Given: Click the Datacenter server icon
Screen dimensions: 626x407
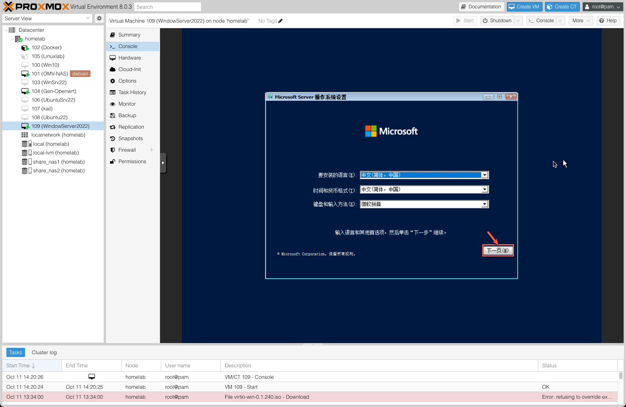Looking at the screenshot, I should pyautogui.click(x=12, y=30).
